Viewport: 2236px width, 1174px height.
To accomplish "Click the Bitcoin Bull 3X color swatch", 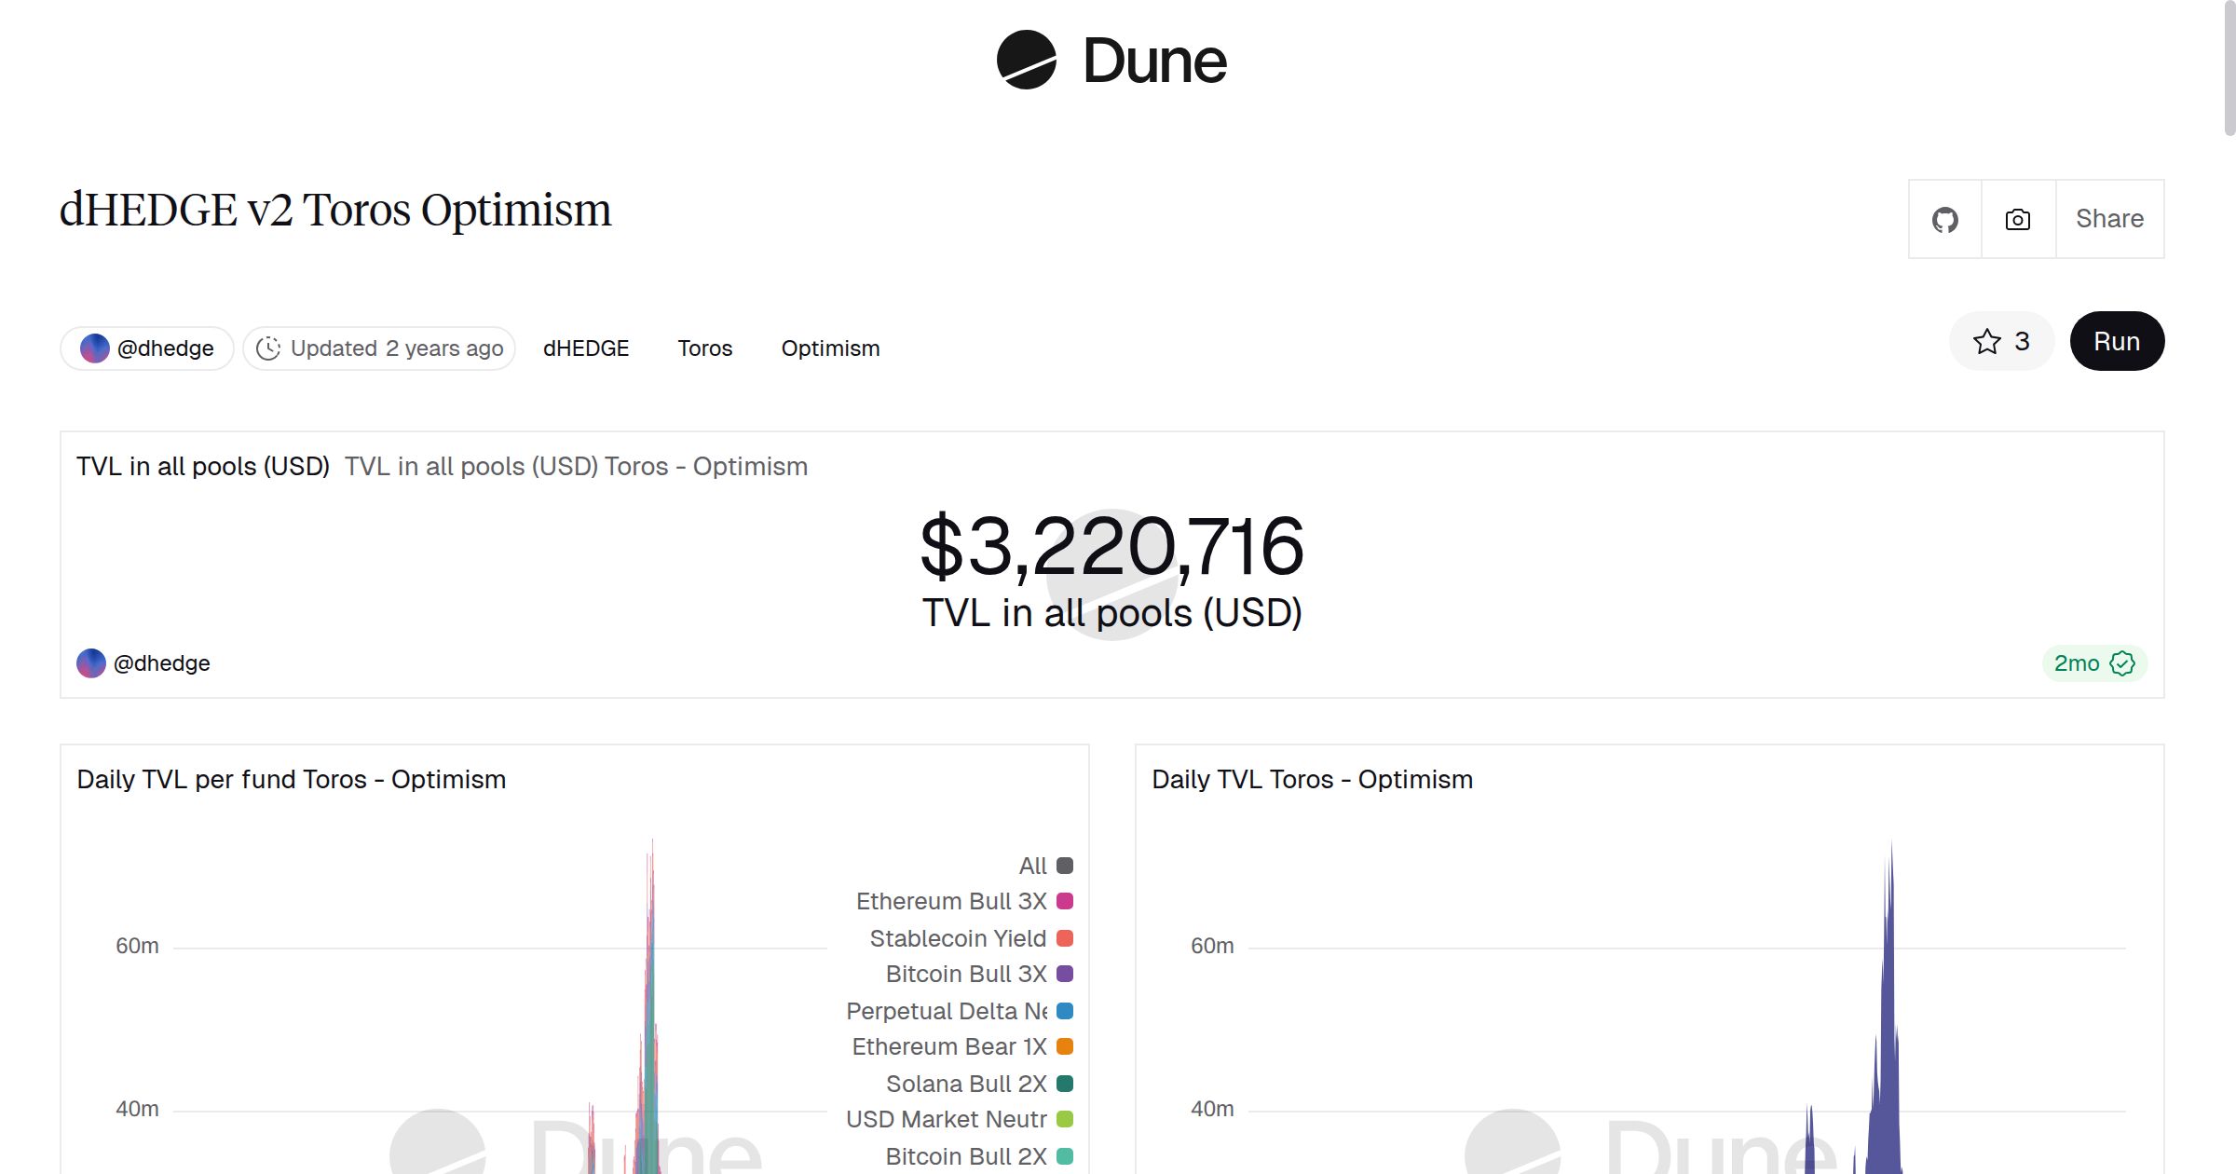I will (x=1065, y=974).
